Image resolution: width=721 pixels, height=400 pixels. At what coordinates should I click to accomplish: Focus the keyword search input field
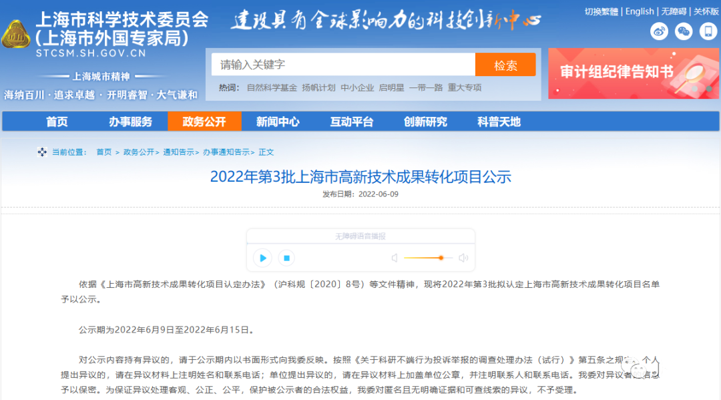tap(343, 65)
